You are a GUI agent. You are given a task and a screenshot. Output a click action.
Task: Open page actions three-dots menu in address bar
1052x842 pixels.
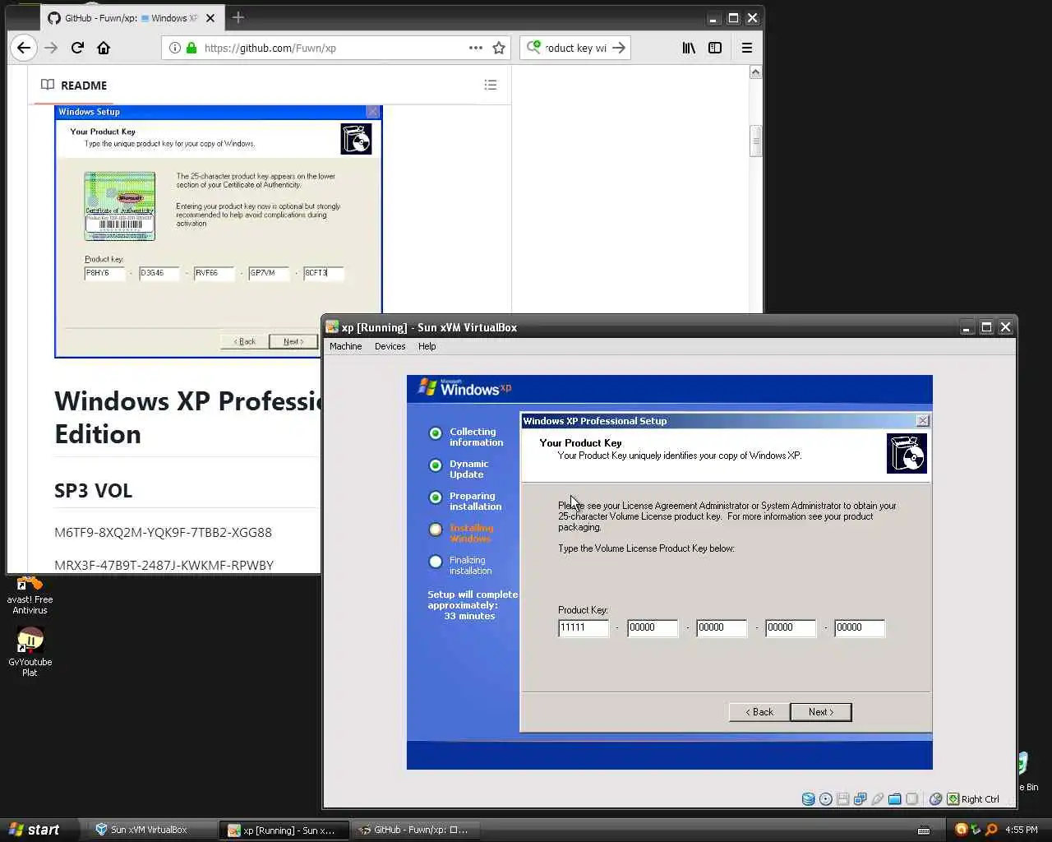pyautogui.click(x=475, y=48)
